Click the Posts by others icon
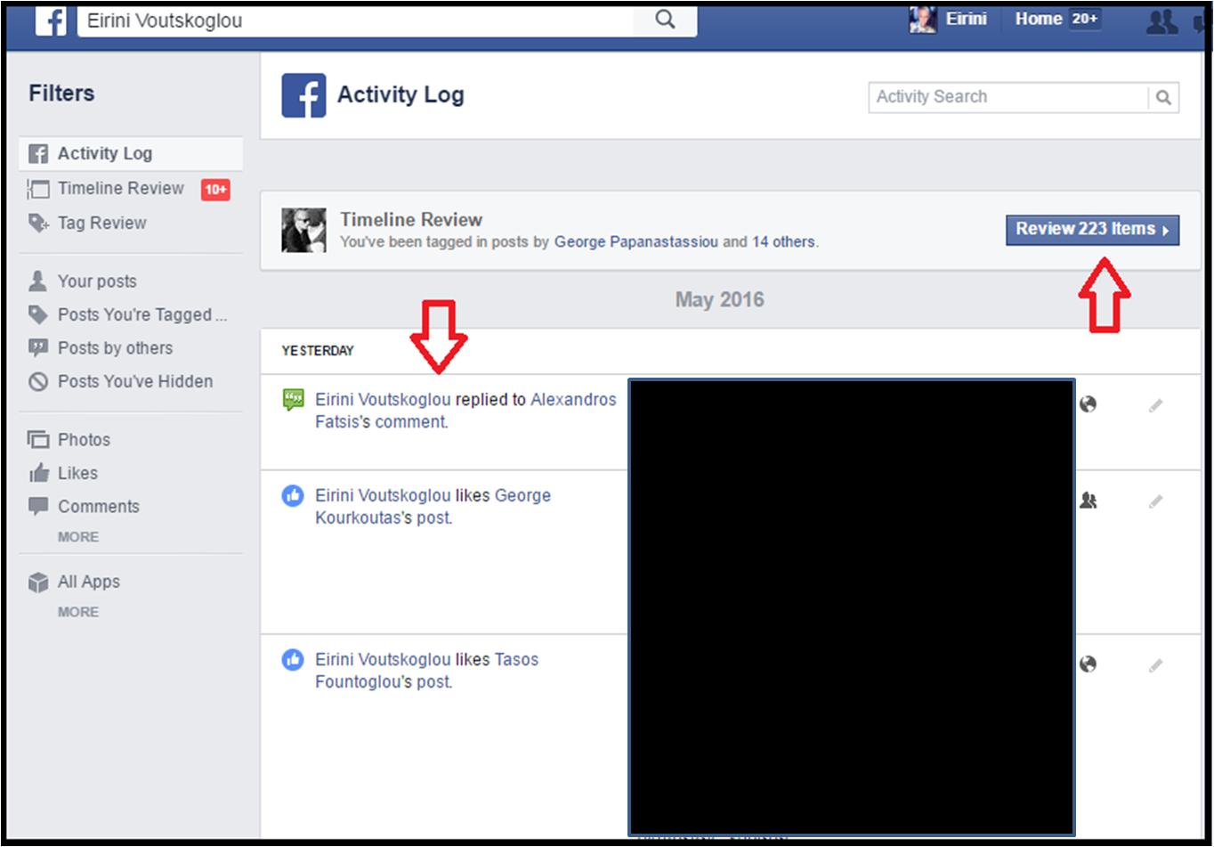 [37, 347]
